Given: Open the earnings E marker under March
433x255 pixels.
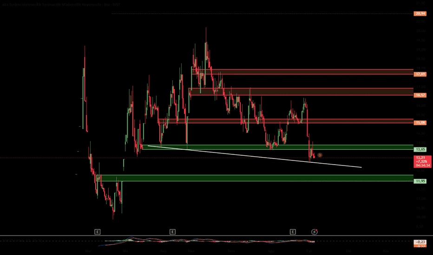Looking at the screenshot, I should (97, 232).
